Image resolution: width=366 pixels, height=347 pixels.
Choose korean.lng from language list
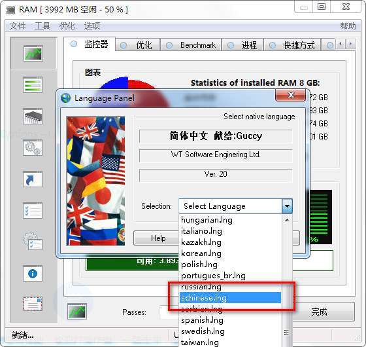coord(230,253)
